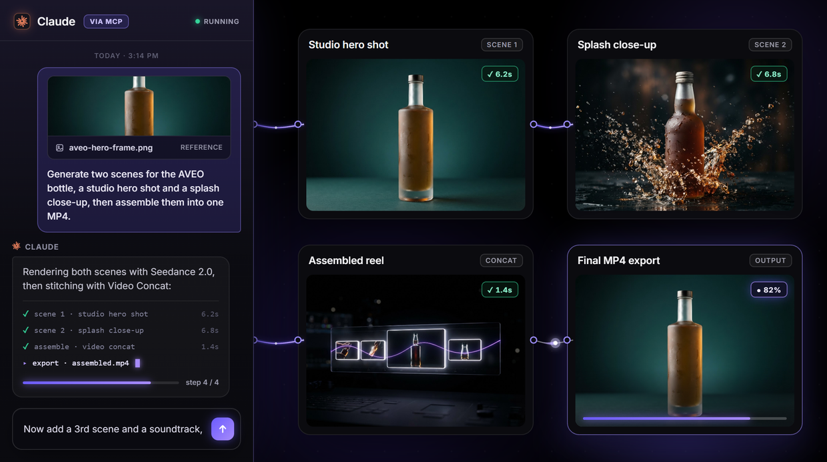Click the input port on the Studio hero shot node

(x=298, y=124)
